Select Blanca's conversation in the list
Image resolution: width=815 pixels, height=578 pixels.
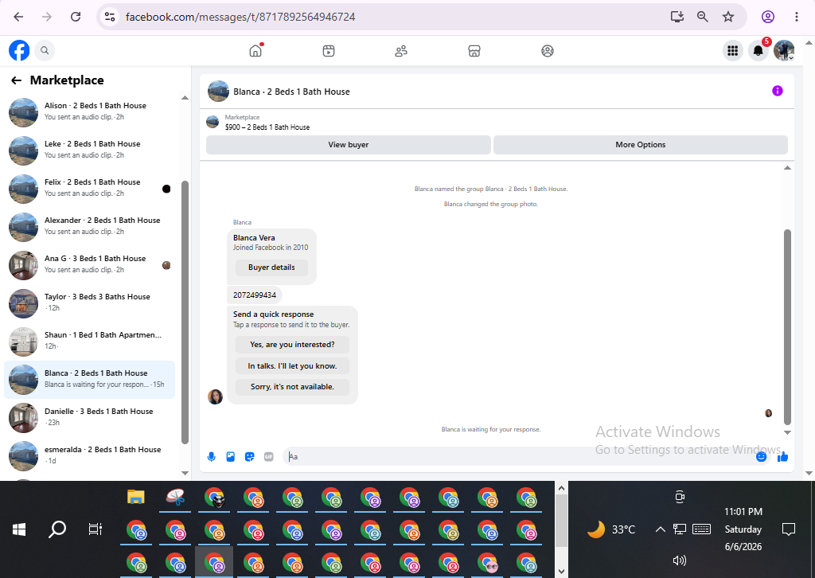point(89,379)
